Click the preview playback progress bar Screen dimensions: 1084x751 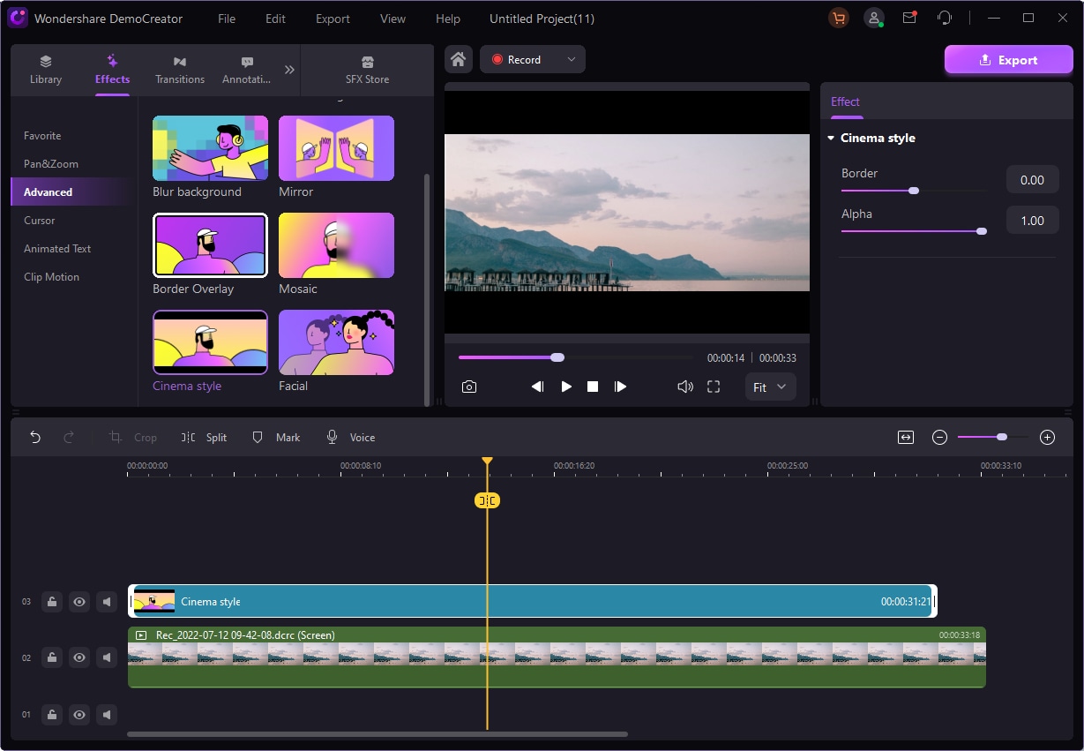pyautogui.click(x=577, y=357)
